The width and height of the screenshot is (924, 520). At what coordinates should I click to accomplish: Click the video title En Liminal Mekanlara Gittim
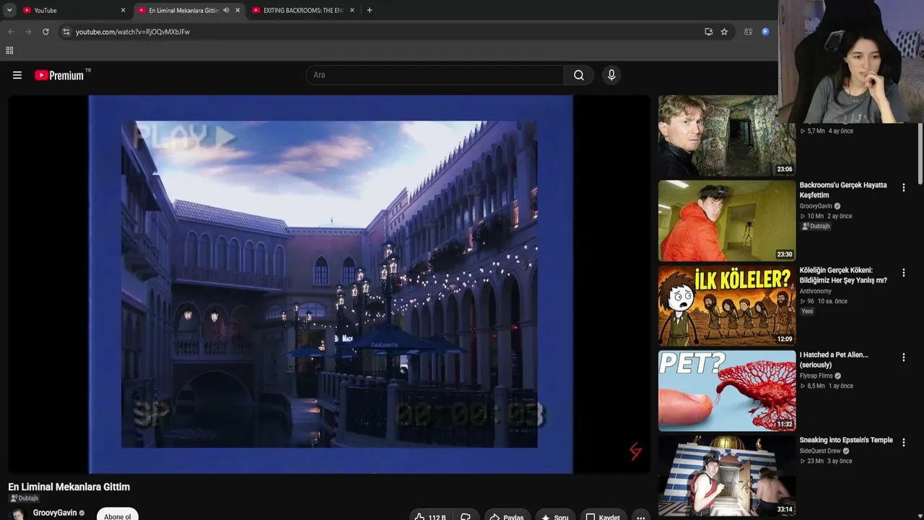click(69, 487)
